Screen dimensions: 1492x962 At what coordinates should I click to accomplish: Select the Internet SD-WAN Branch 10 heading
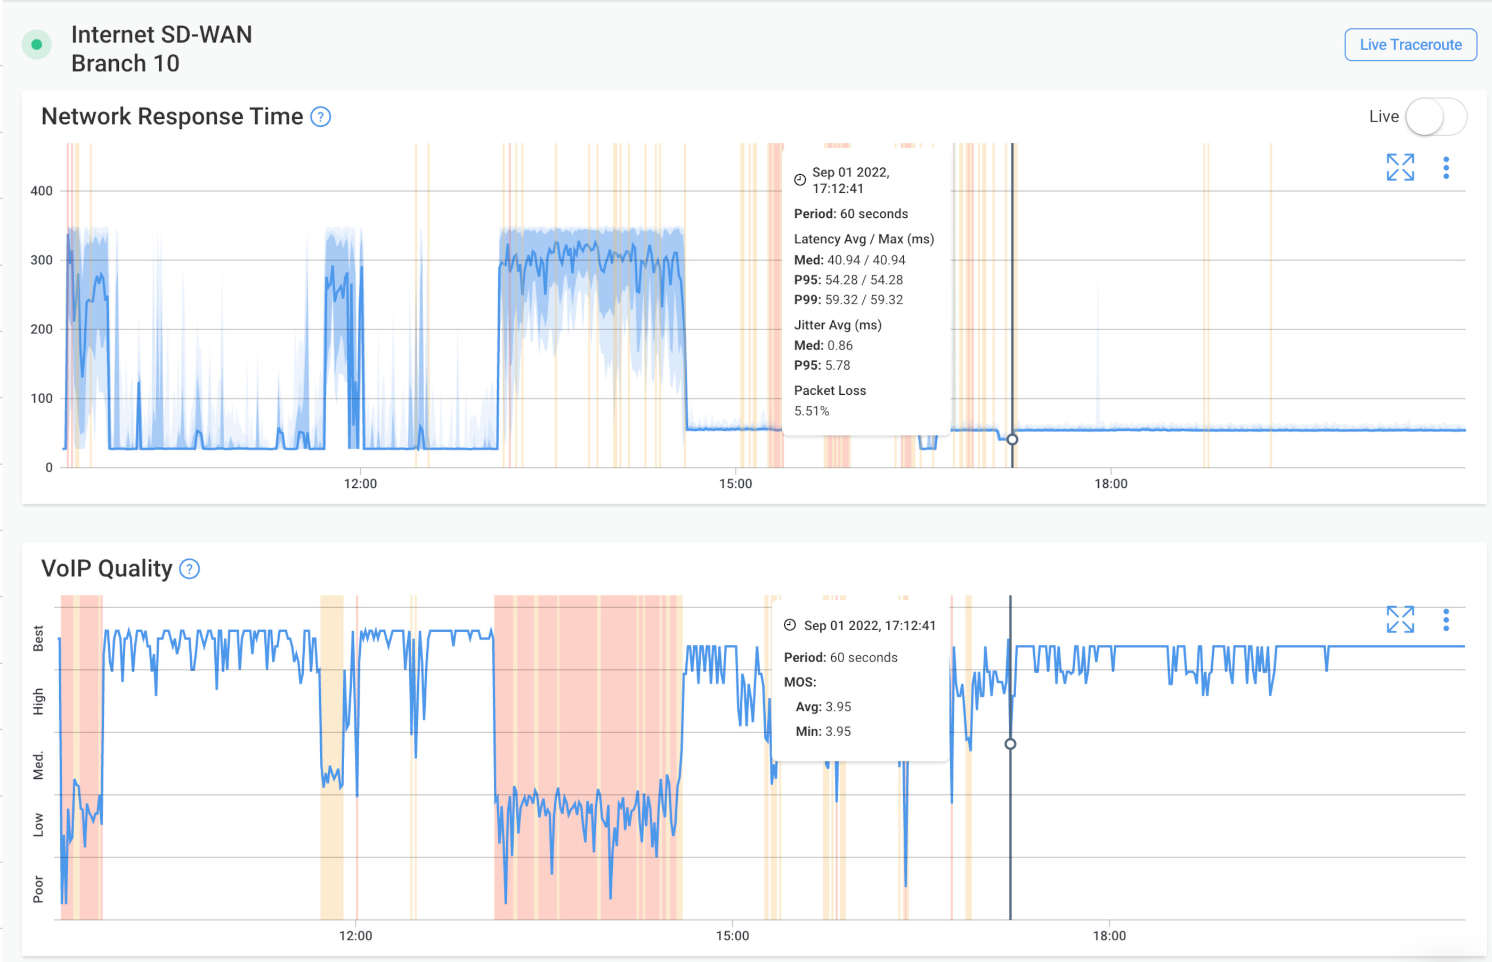163,48
